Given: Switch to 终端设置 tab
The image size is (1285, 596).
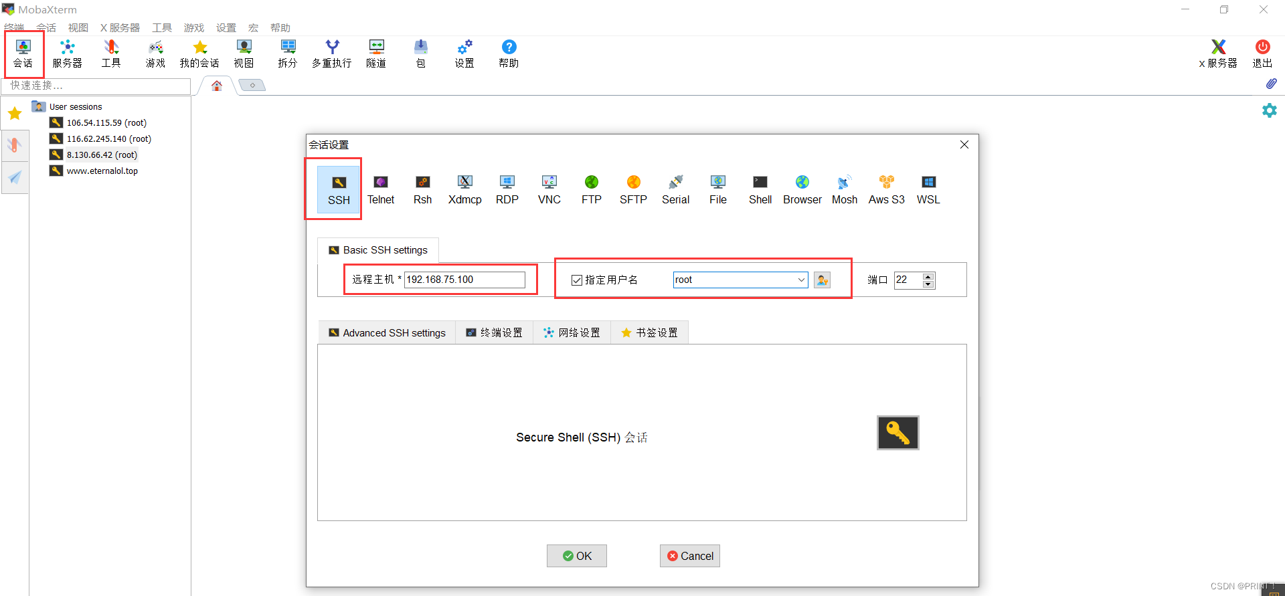Looking at the screenshot, I should click(x=495, y=332).
